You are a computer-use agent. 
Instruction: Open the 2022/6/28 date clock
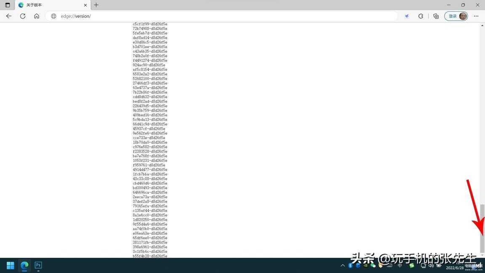[455, 268]
